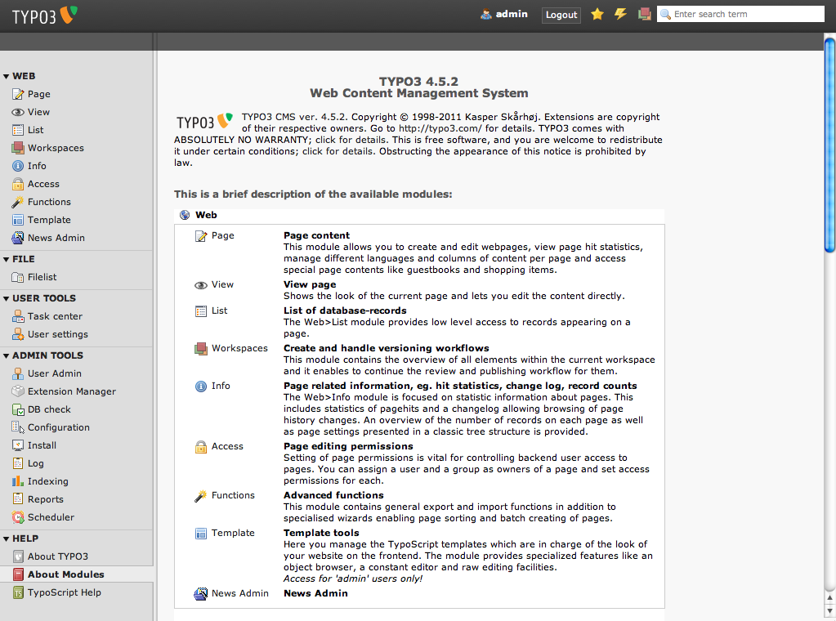Click the scrollbar up arrow
The height and width of the screenshot is (621, 836).
[829, 599]
